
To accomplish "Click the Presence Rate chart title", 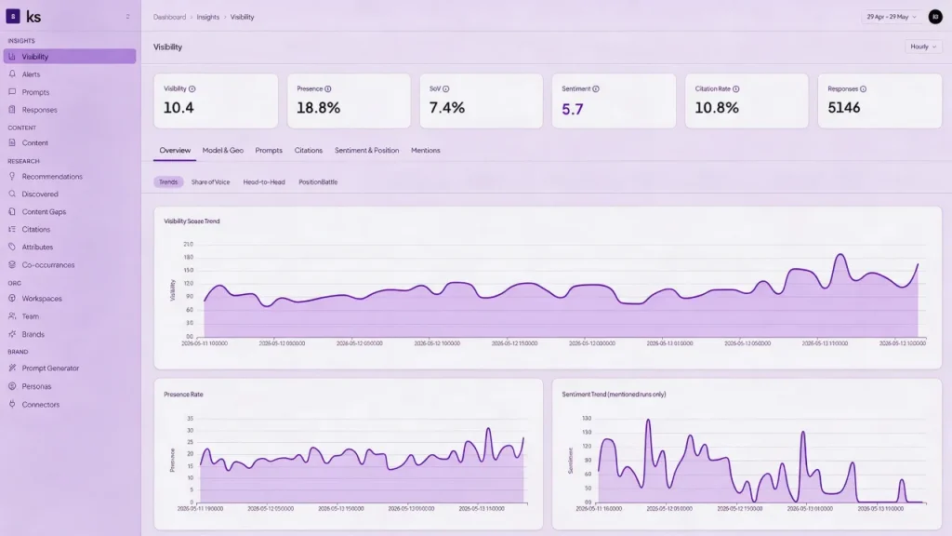I will (183, 395).
